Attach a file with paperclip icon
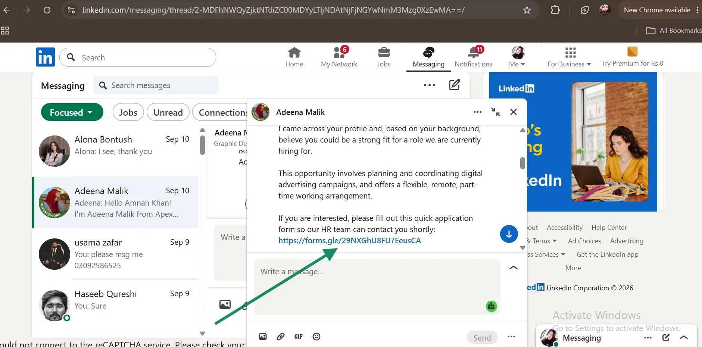This screenshot has height=347, width=702. [x=281, y=337]
